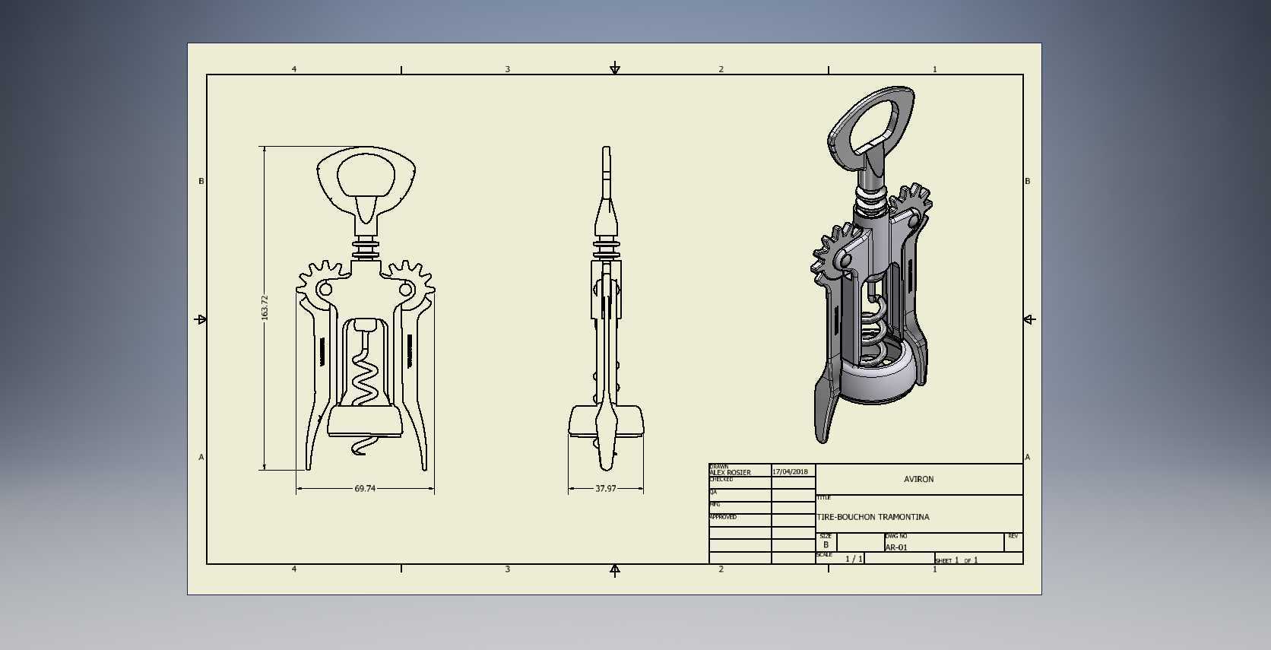Click the APPROVED row label

coord(723,517)
